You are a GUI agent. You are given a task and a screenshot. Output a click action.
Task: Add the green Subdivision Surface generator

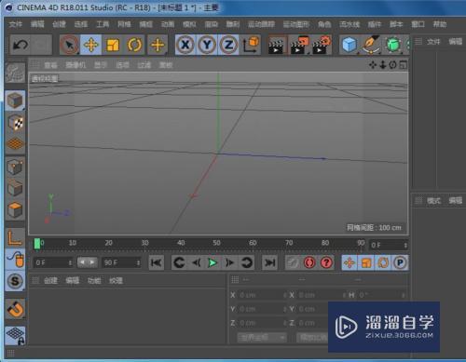393,45
